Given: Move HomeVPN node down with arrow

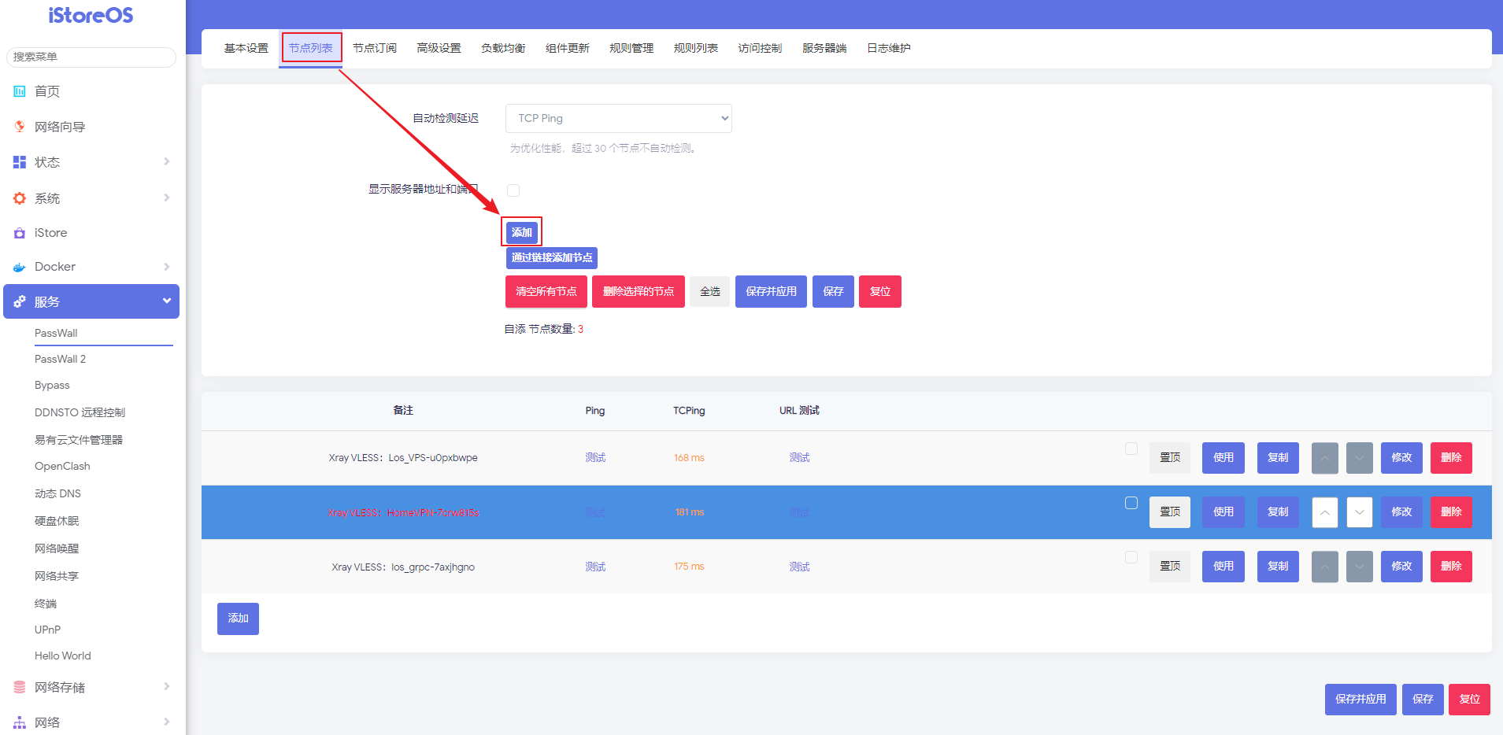Looking at the screenshot, I should click(x=1359, y=512).
